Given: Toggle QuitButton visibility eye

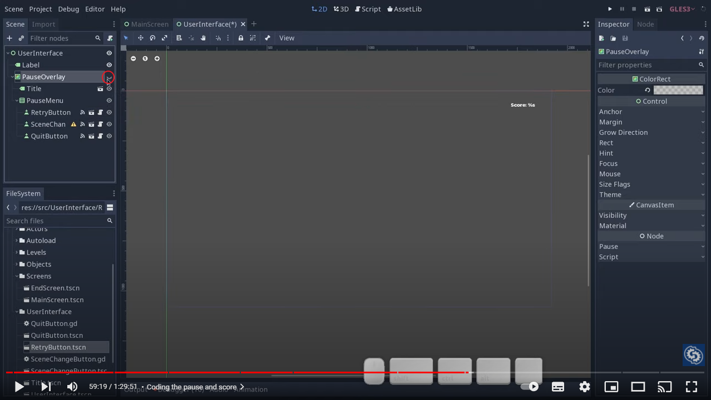Looking at the screenshot, I should coord(109,136).
